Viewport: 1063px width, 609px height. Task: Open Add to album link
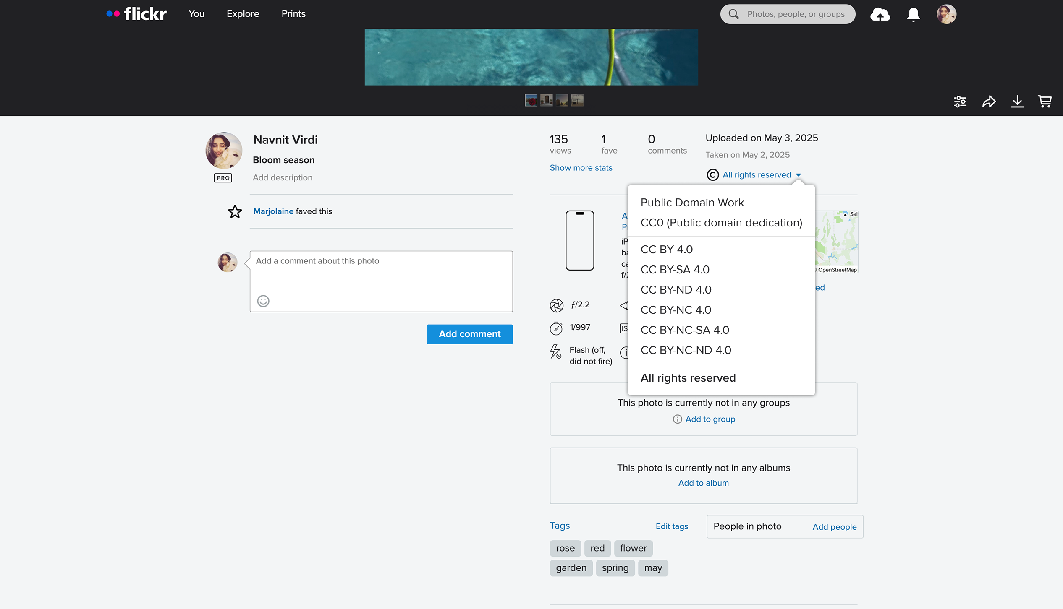tap(703, 483)
